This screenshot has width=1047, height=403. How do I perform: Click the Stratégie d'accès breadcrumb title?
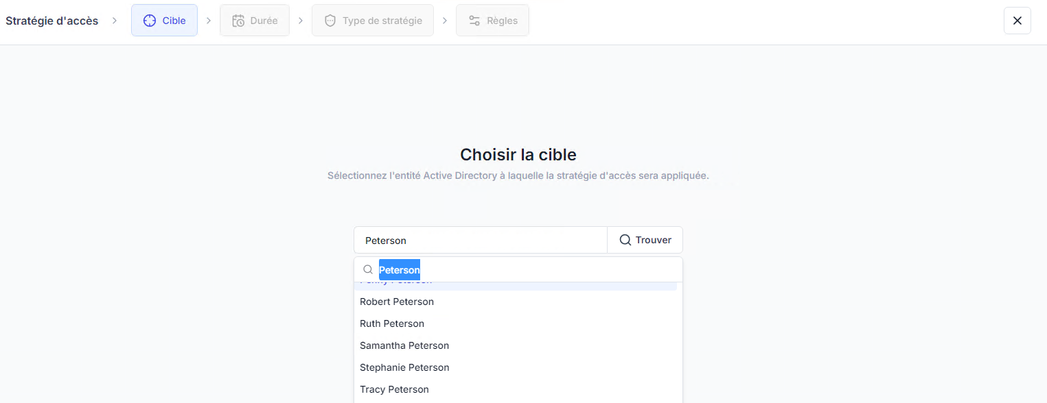52,21
